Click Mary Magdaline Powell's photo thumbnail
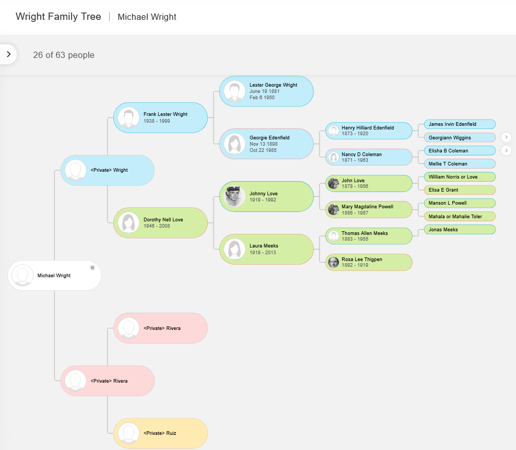Viewport: 516px width, 450px height. [333, 210]
